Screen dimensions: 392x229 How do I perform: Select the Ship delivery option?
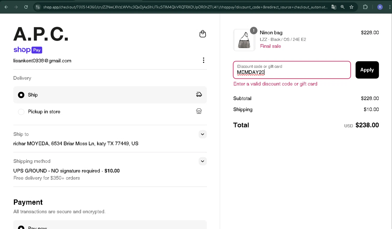[110, 95]
